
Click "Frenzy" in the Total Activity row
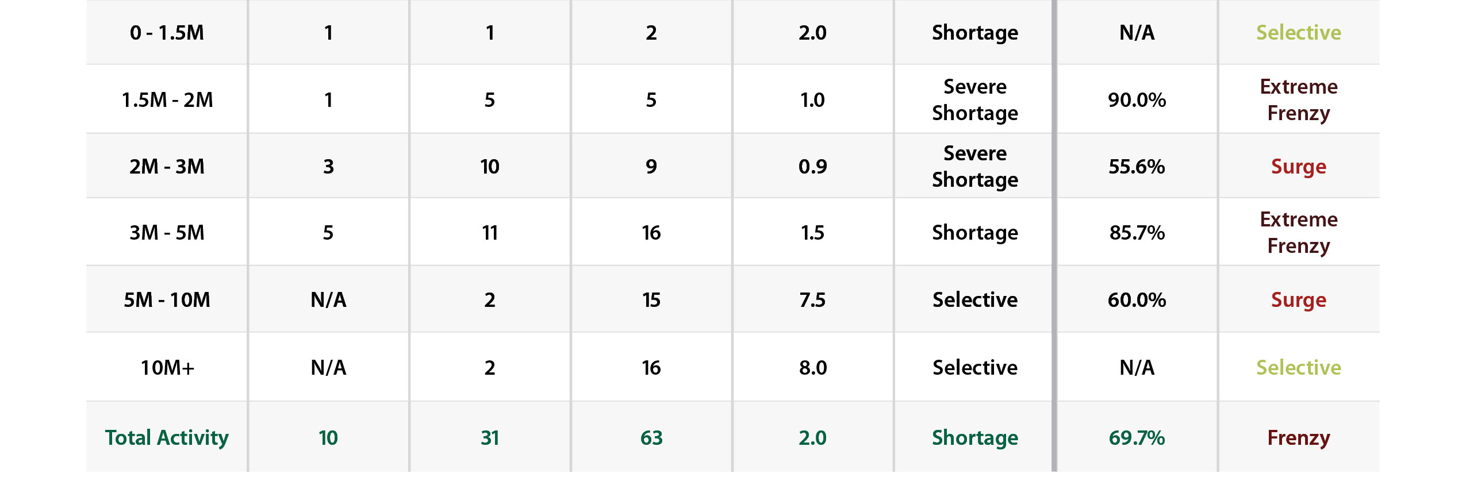point(1298,438)
